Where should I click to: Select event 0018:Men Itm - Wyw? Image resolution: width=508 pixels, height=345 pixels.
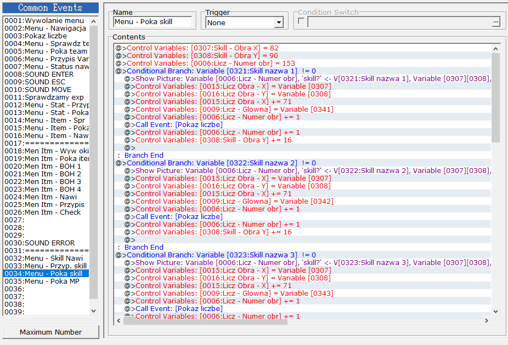[x=46, y=151]
